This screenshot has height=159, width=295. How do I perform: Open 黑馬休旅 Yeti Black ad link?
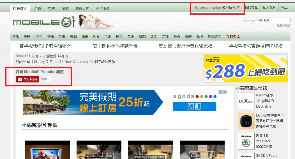[x=264, y=141]
